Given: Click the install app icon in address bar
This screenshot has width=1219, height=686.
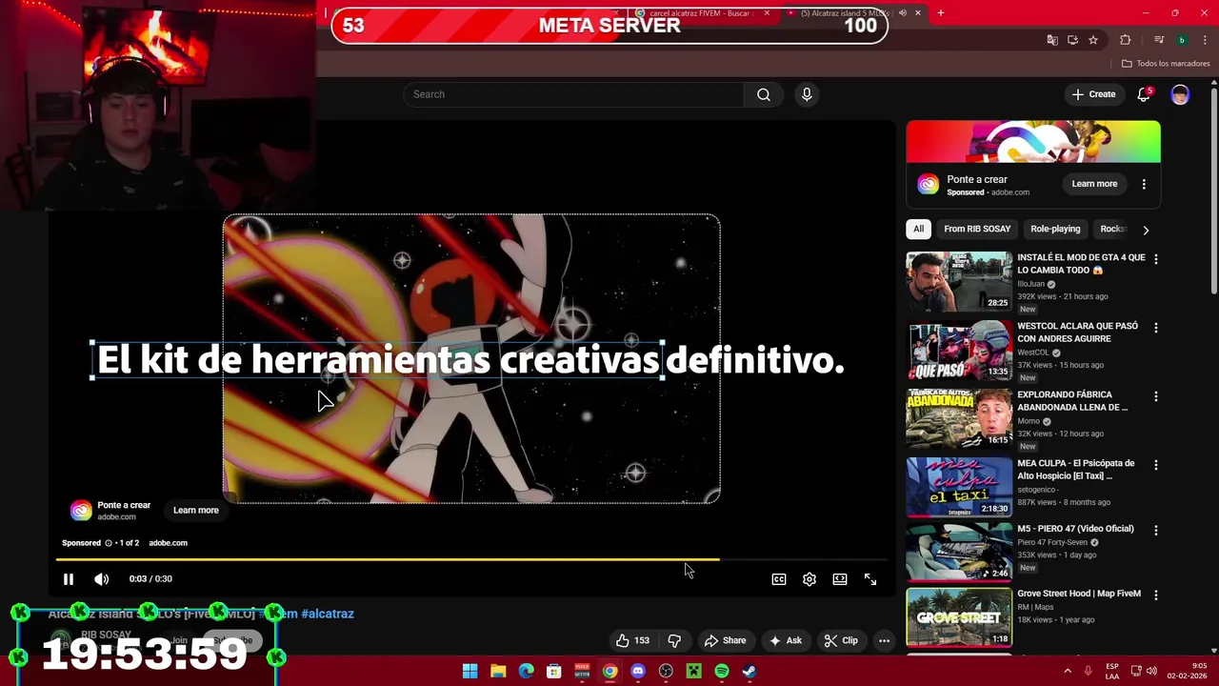Looking at the screenshot, I should (x=1072, y=40).
